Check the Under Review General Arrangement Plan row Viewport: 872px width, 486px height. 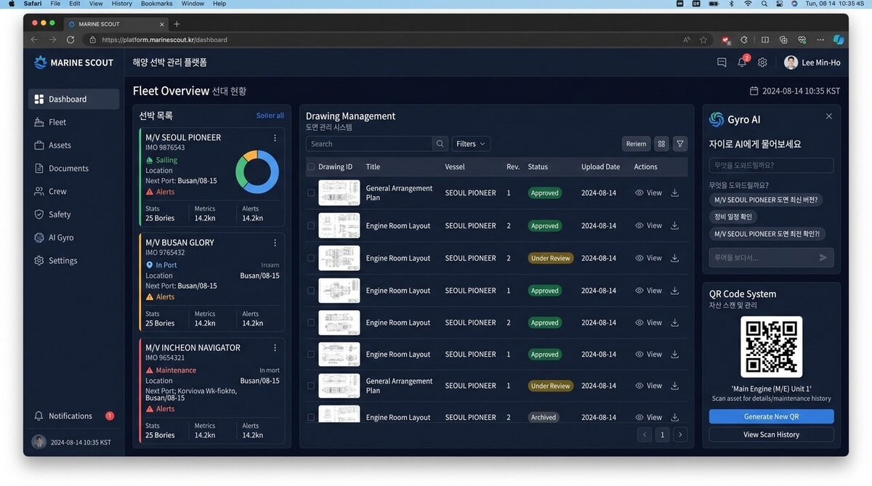click(x=311, y=386)
